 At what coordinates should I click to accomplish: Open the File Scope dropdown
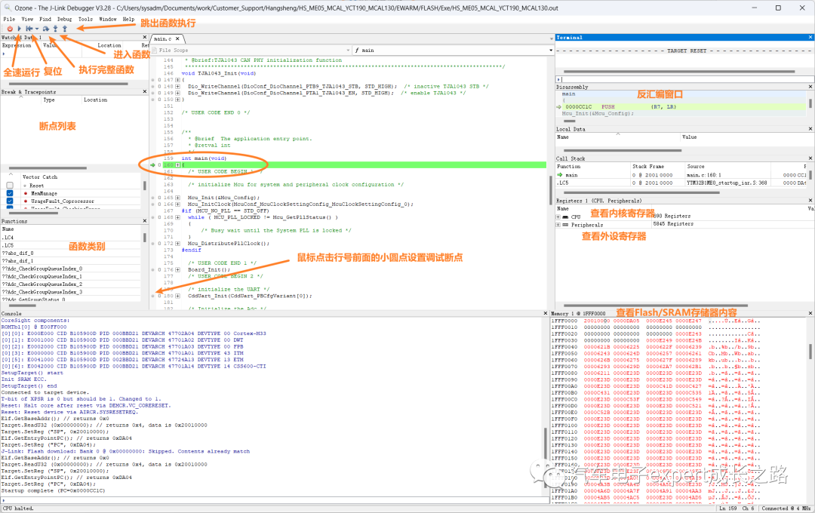point(348,51)
